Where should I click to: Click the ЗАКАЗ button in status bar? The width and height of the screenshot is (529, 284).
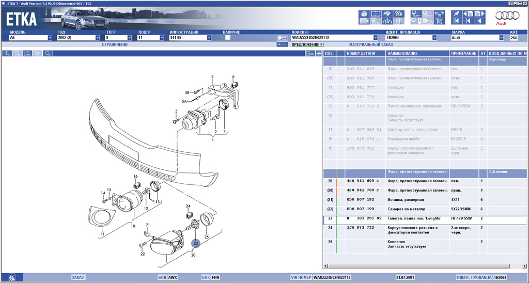point(77,278)
